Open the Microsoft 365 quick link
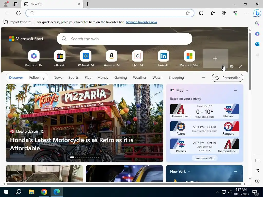The image size is (263, 197). [34, 59]
